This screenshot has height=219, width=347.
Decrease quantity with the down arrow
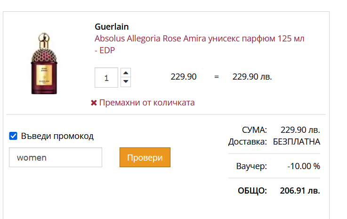[x=126, y=82]
